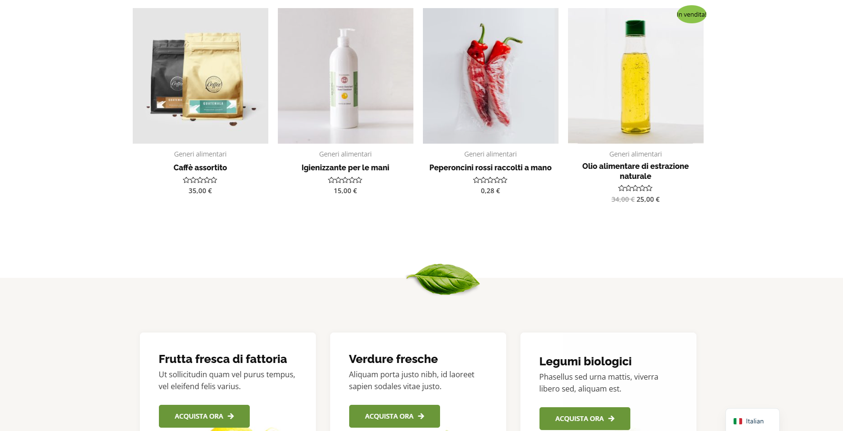Open the 'Caffè assortito' product title link
Image resolution: width=843 pixels, height=431 pixels.
point(200,167)
